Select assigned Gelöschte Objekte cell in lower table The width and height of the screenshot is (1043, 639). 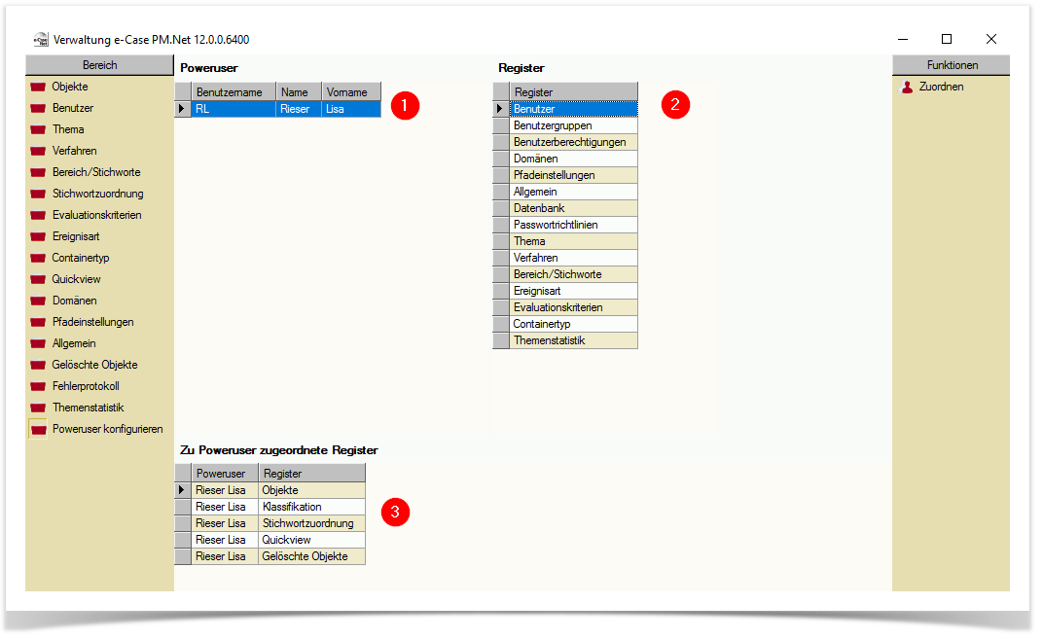click(311, 556)
